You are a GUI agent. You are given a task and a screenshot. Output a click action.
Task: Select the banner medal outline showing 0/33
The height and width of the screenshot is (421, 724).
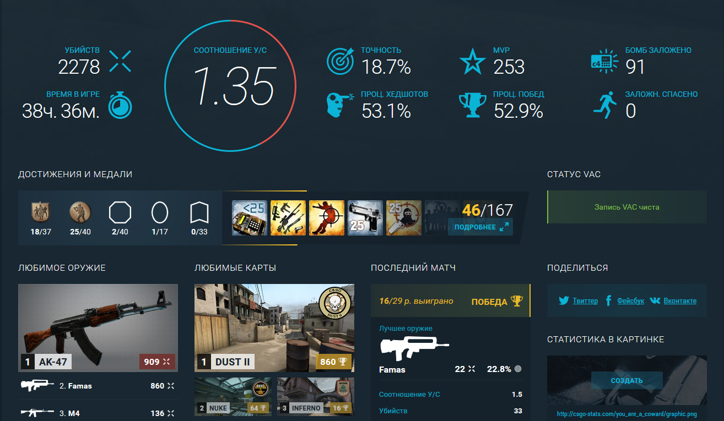pyautogui.click(x=199, y=211)
